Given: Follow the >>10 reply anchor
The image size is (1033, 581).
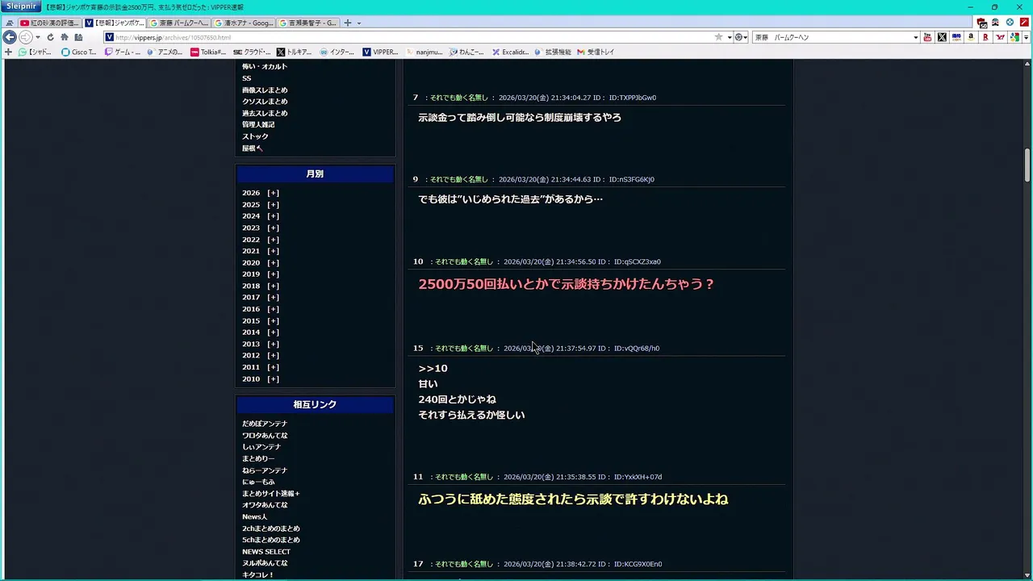Looking at the screenshot, I should (x=433, y=369).
